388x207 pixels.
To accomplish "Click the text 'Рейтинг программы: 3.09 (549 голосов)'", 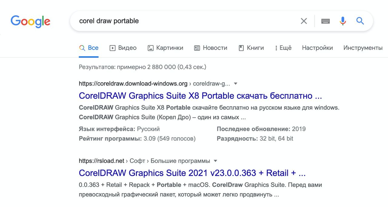I will click(x=137, y=139).
